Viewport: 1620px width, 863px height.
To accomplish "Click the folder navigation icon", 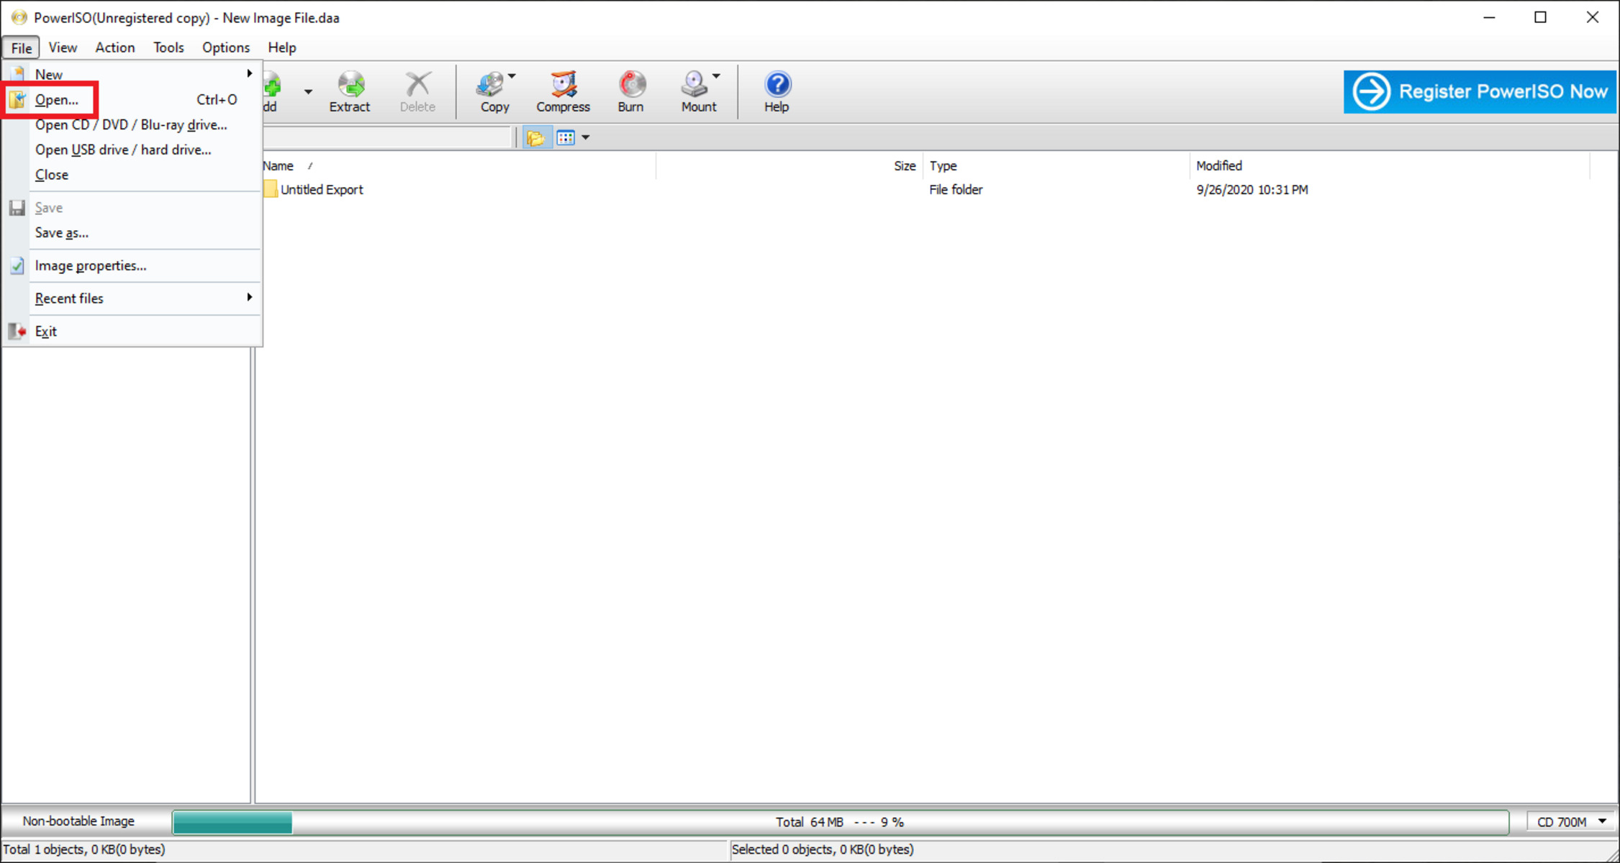I will point(537,137).
